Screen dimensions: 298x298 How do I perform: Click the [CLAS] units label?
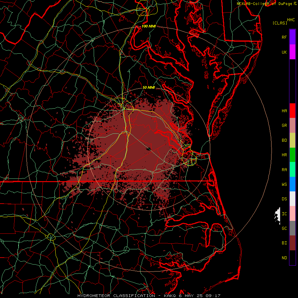pos(280,23)
